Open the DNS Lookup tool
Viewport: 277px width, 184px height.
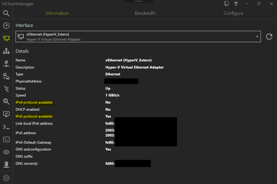6,101
